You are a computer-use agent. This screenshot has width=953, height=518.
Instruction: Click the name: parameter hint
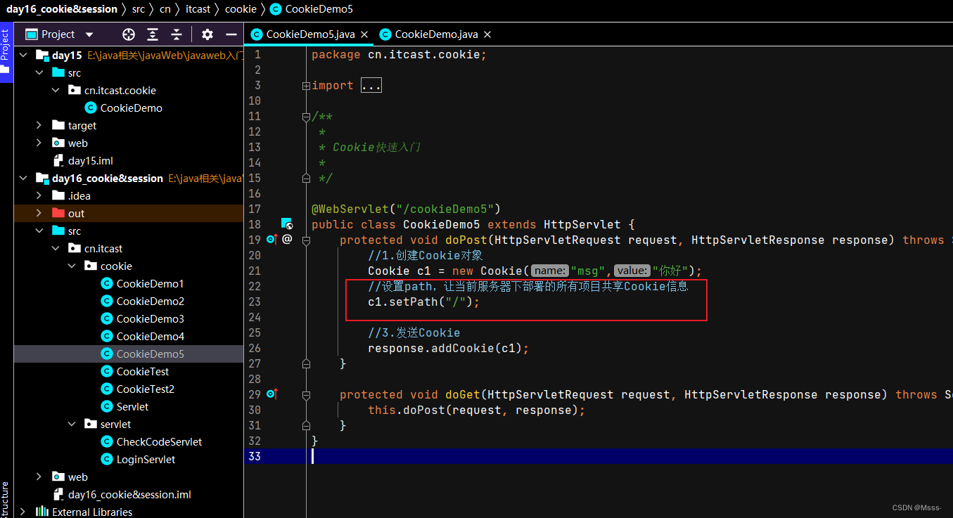550,271
